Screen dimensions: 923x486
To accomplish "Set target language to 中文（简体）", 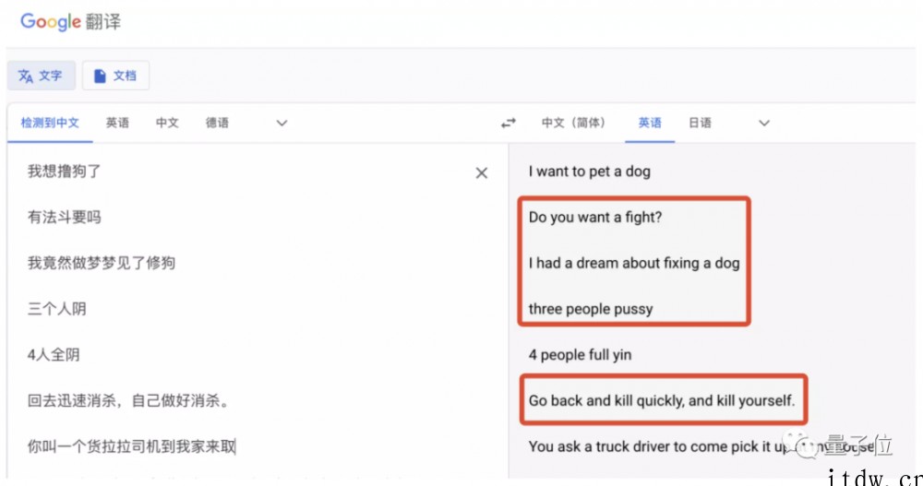I will (x=573, y=123).
